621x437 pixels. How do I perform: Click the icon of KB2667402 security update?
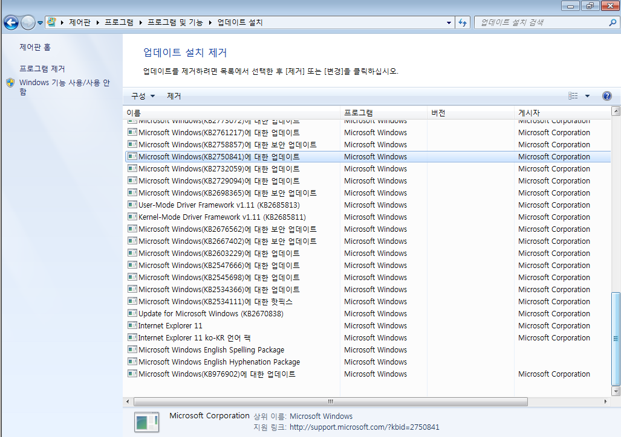(x=132, y=241)
